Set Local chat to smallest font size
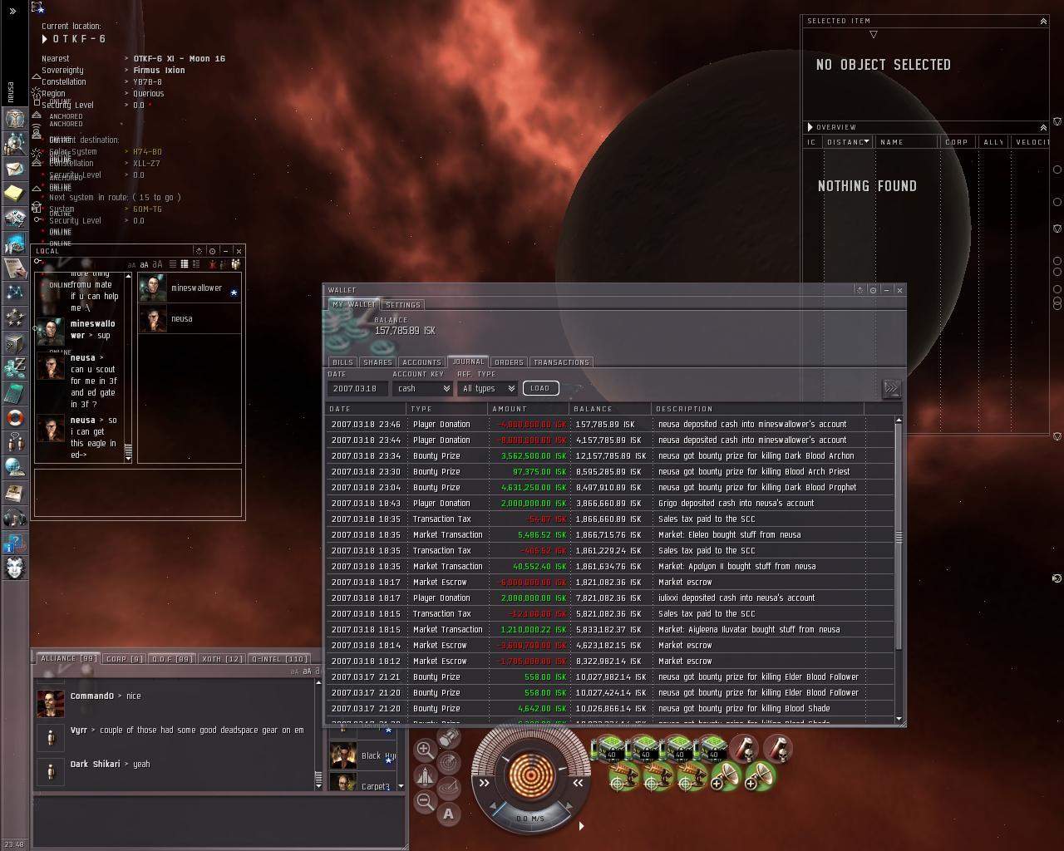The image size is (1064, 851). 132,264
